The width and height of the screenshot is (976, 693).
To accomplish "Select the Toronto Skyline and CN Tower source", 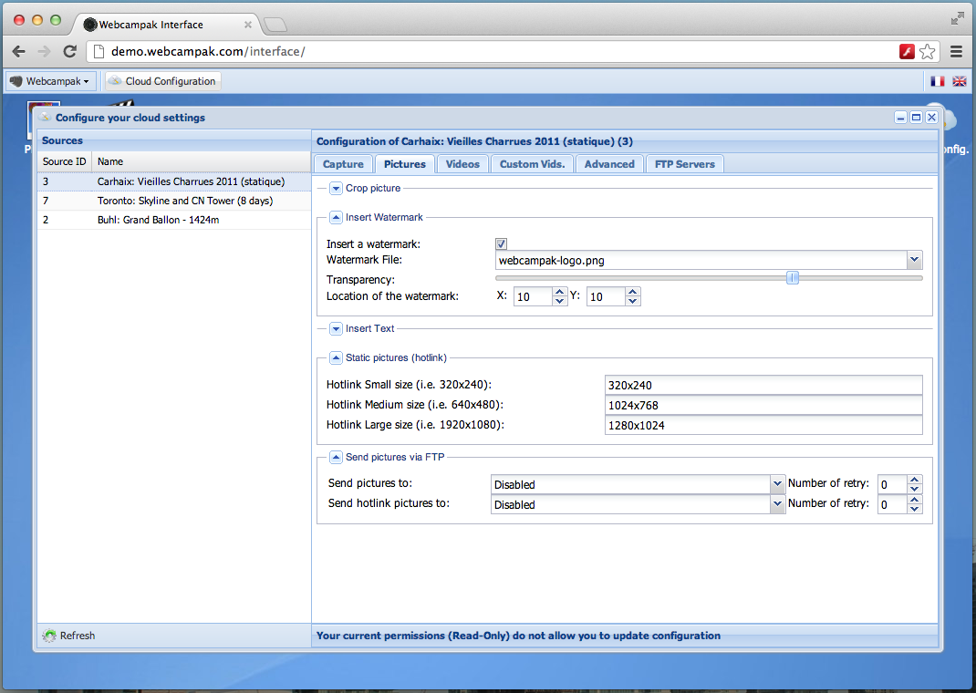I will [184, 201].
